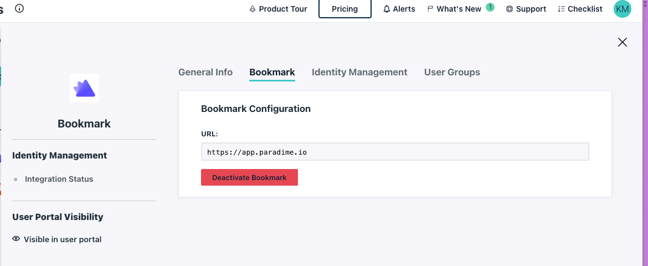This screenshot has height=266, width=648.
Task: Click the What's New notification badge
Action: pyautogui.click(x=490, y=7)
